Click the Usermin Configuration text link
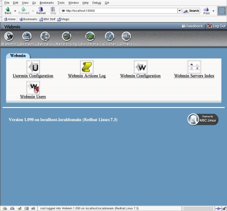The width and height of the screenshot is (227, 211). pos(33,76)
